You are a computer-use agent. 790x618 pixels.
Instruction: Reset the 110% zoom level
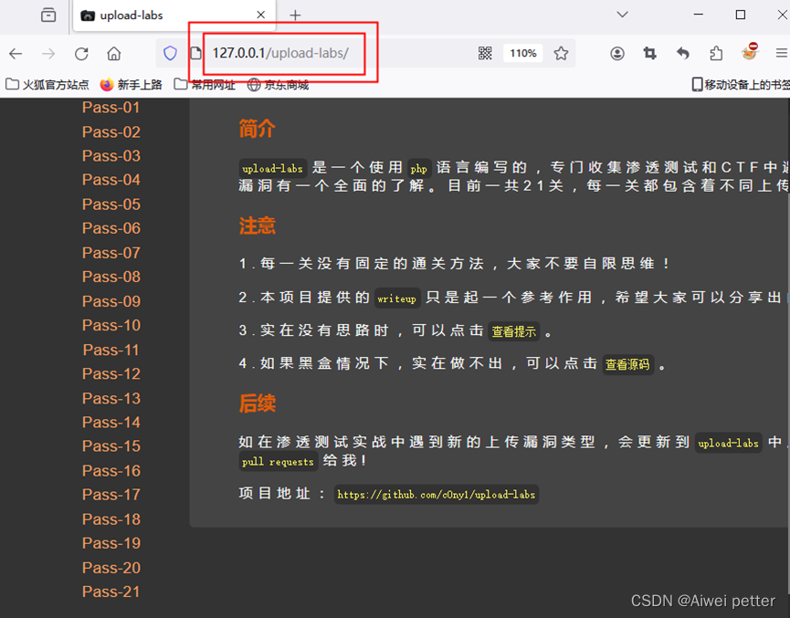(x=523, y=53)
